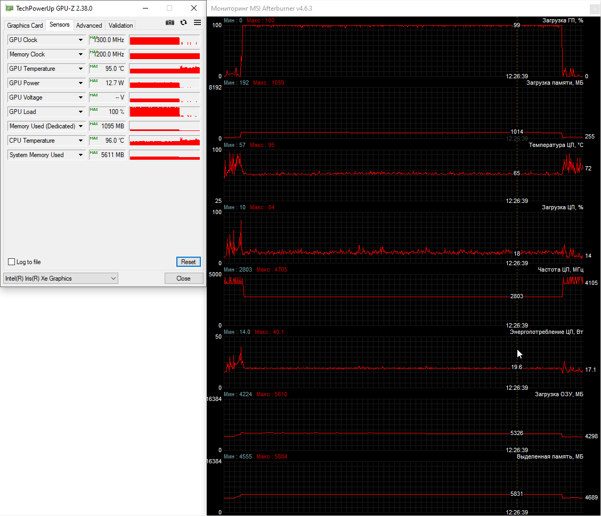The width and height of the screenshot is (601, 516).
Task: Click the GPU Power 12.7 W value
Action: click(107, 83)
